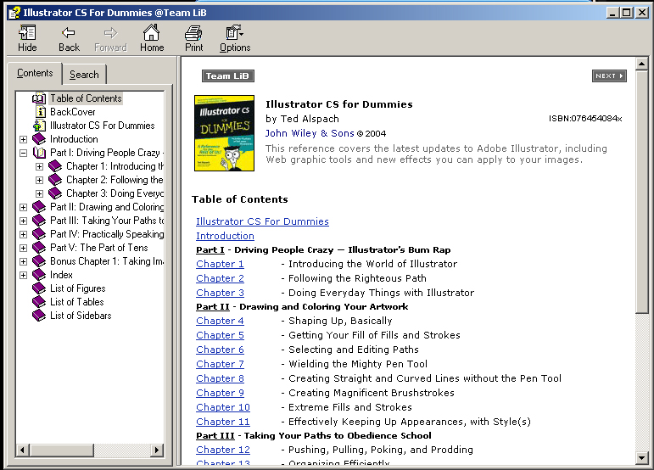Click the tree pane scroll right arrow
Viewport: 654px width, 470px height.
point(157,450)
